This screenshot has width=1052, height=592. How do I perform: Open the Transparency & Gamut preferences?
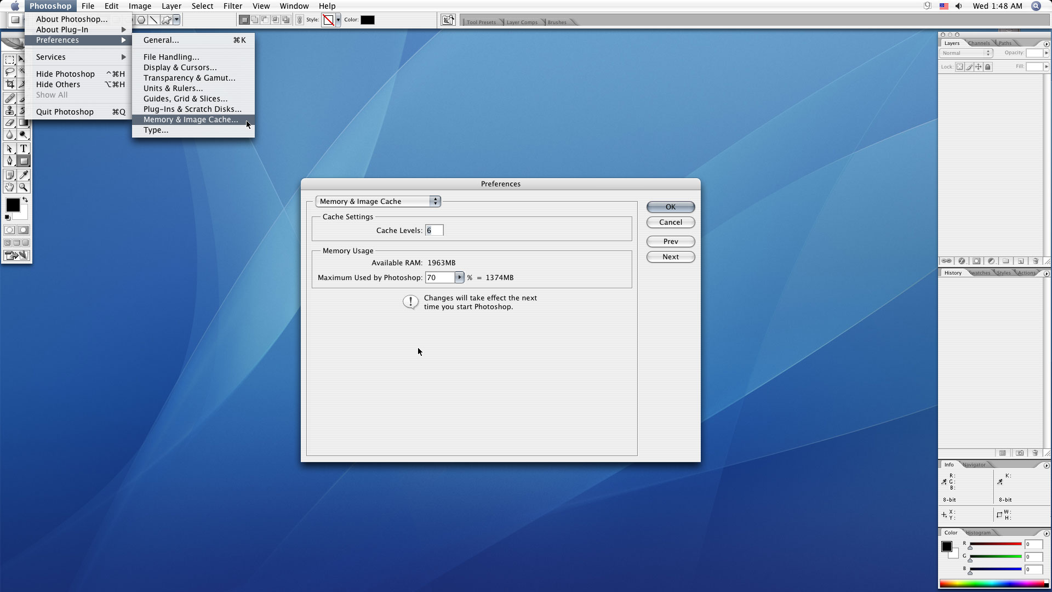(x=189, y=78)
